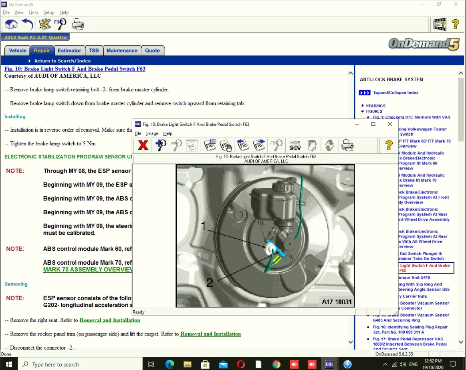
Task: Open the notes pencil icon
Action: pyautogui.click(x=45, y=24)
